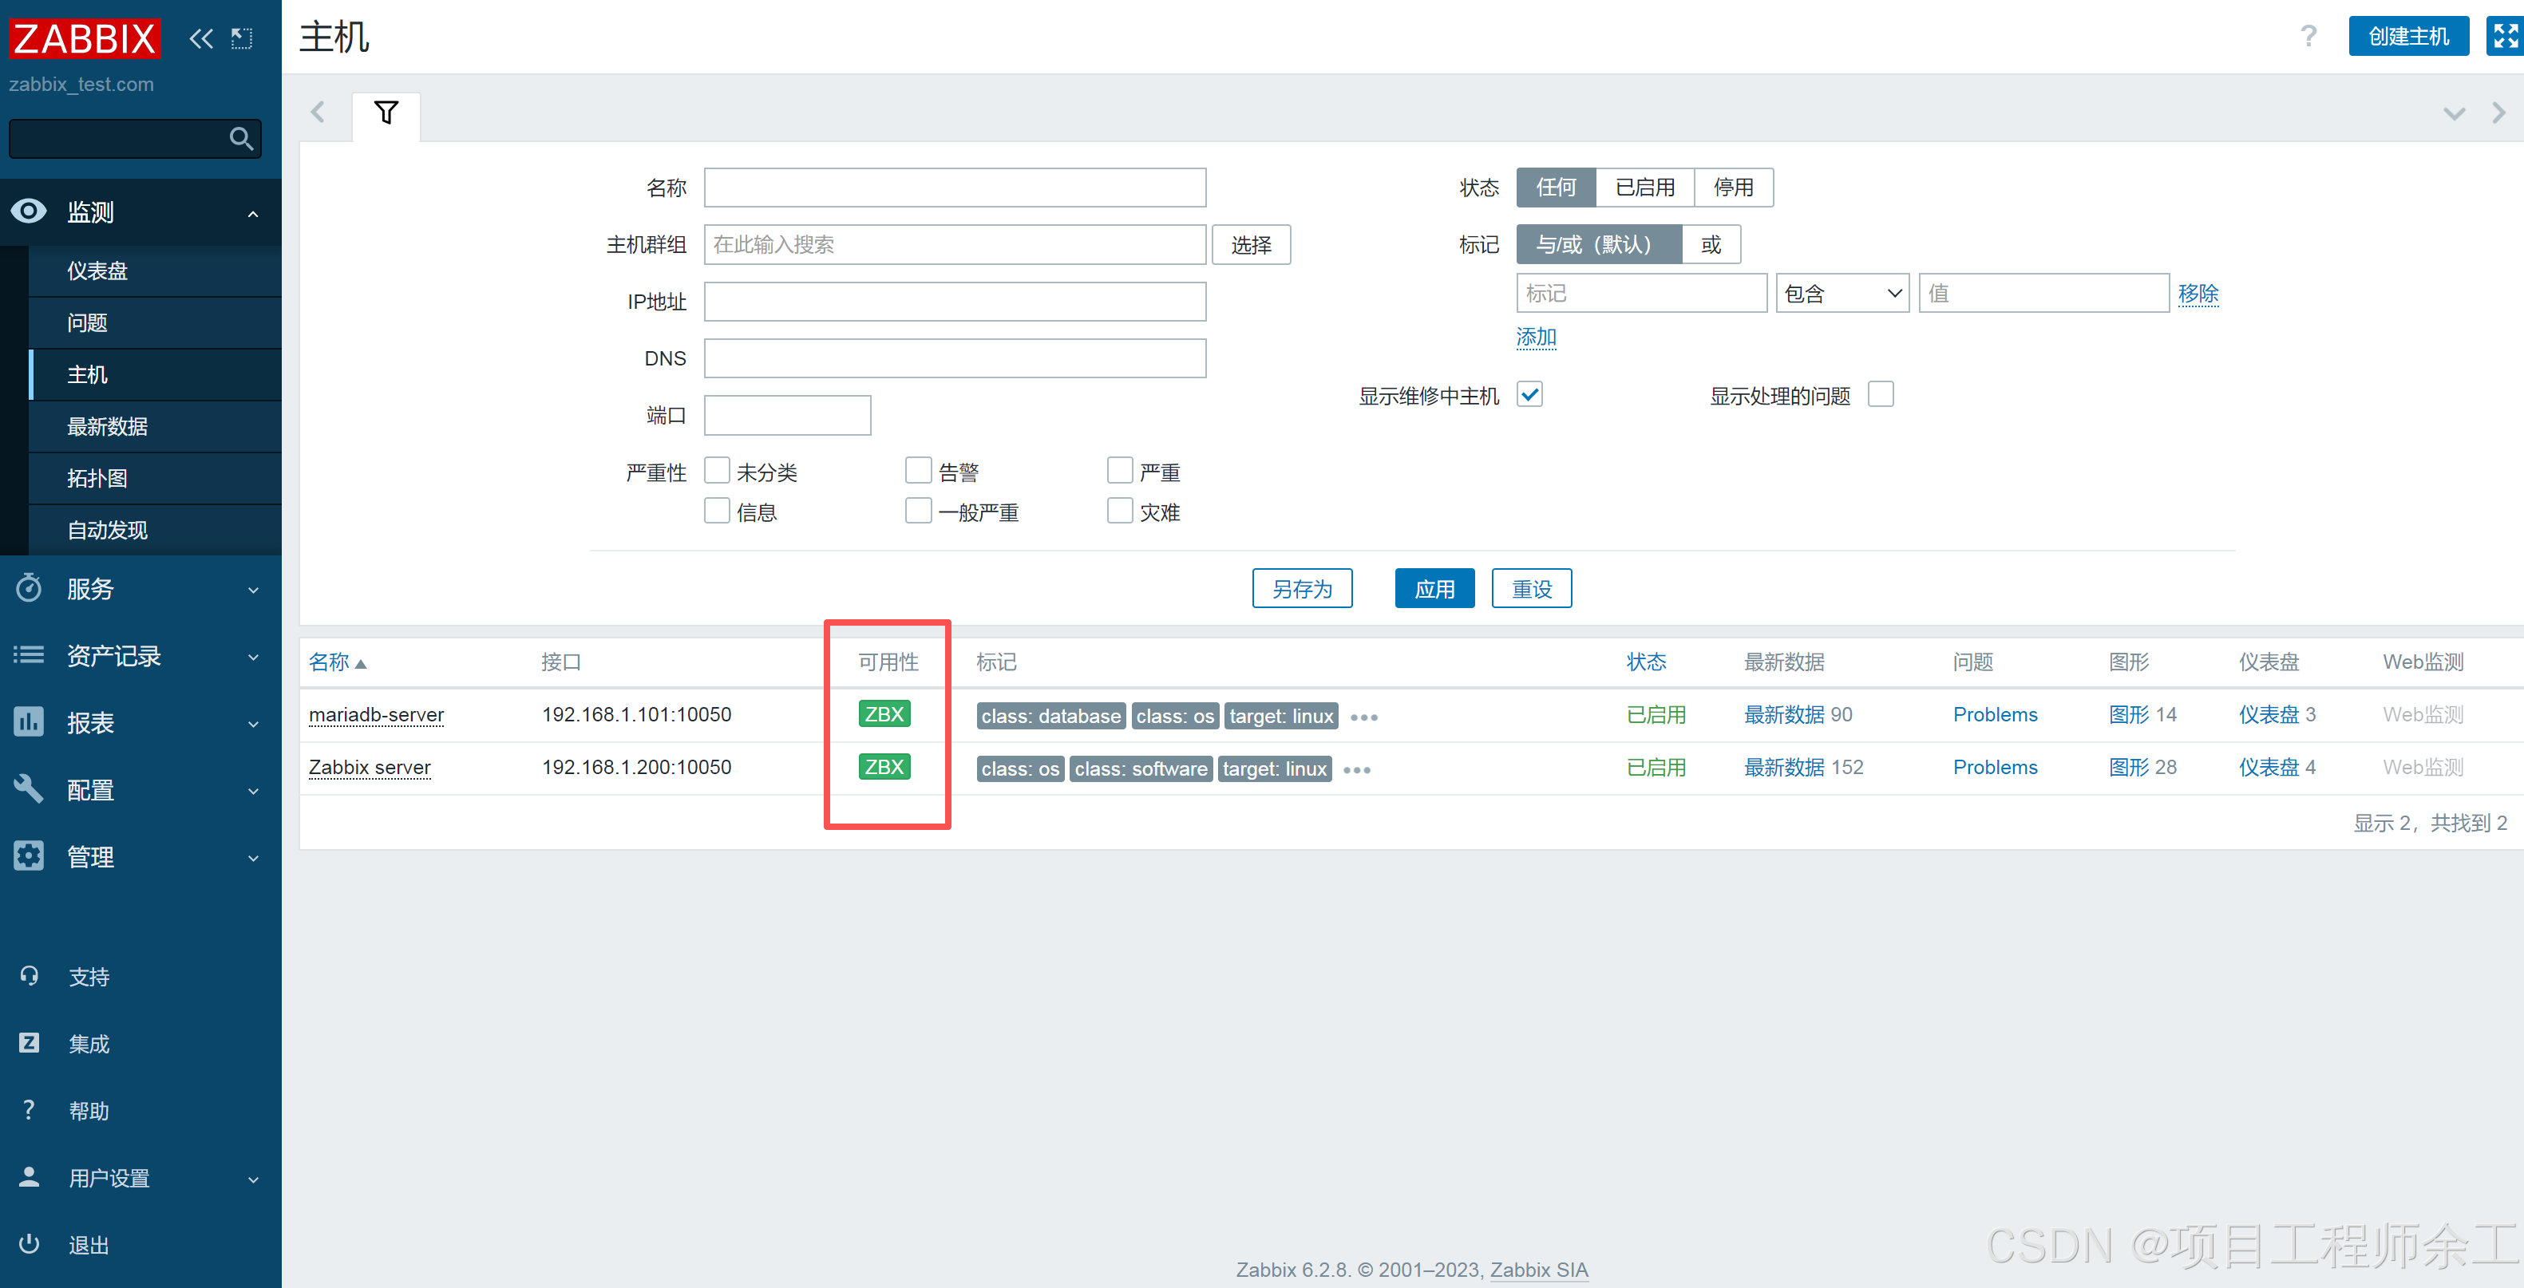The width and height of the screenshot is (2524, 1288).
Task: Show more tags for Zabbix server row
Action: point(1357,770)
